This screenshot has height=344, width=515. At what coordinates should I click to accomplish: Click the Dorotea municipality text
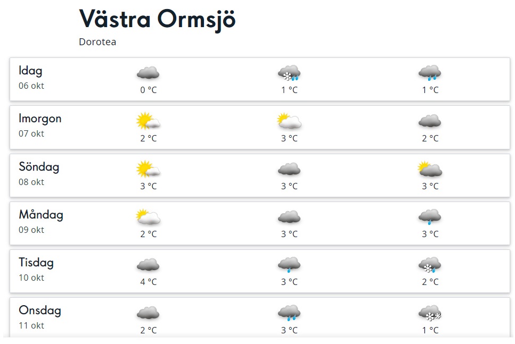click(97, 42)
